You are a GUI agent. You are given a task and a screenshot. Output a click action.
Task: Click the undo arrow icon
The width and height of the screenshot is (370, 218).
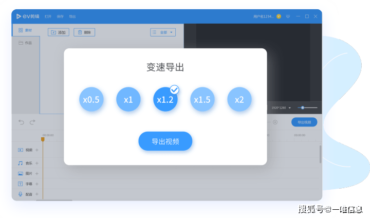pyautogui.click(x=21, y=122)
